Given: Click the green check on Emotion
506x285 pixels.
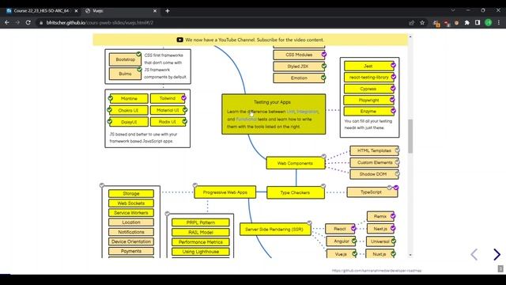Looking at the screenshot, I should pyautogui.click(x=323, y=78).
